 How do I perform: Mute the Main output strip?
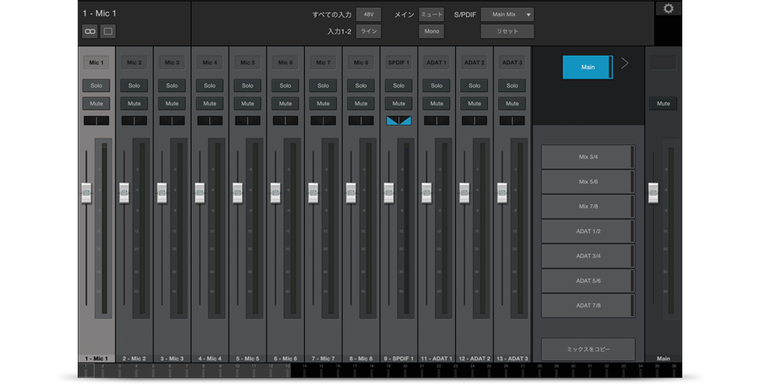pos(663,104)
